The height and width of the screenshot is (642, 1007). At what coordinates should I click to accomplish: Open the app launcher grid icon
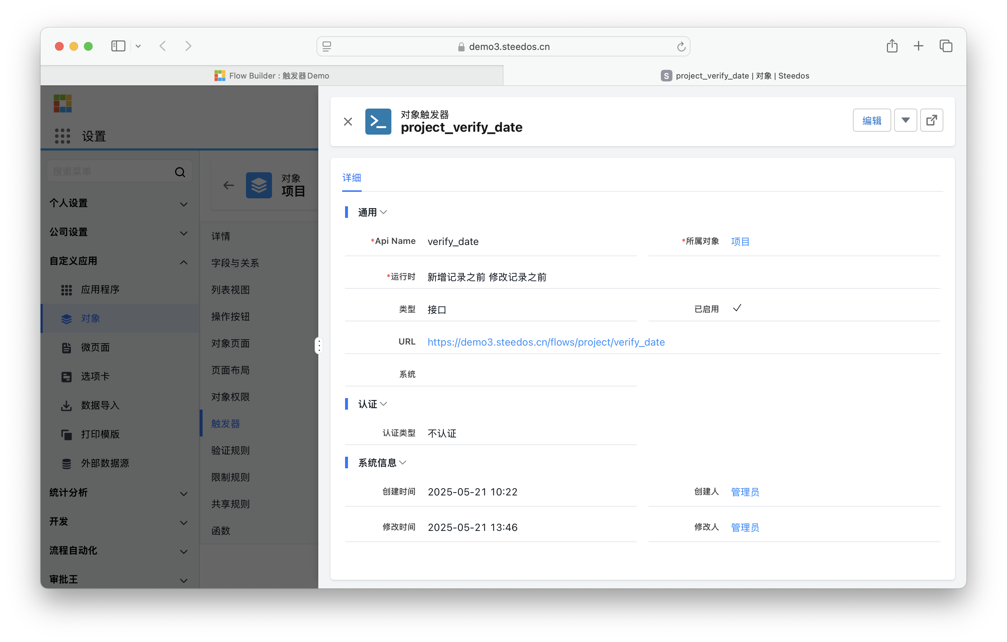pyautogui.click(x=62, y=136)
